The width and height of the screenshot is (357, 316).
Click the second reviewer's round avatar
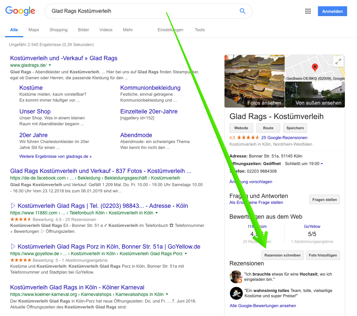point(236,293)
